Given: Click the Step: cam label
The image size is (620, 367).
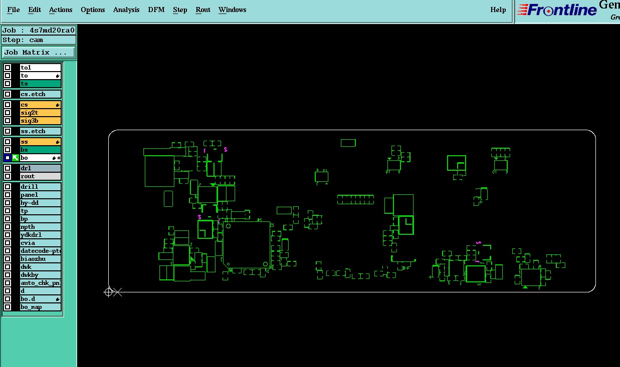Looking at the screenshot, I should (39, 40).
